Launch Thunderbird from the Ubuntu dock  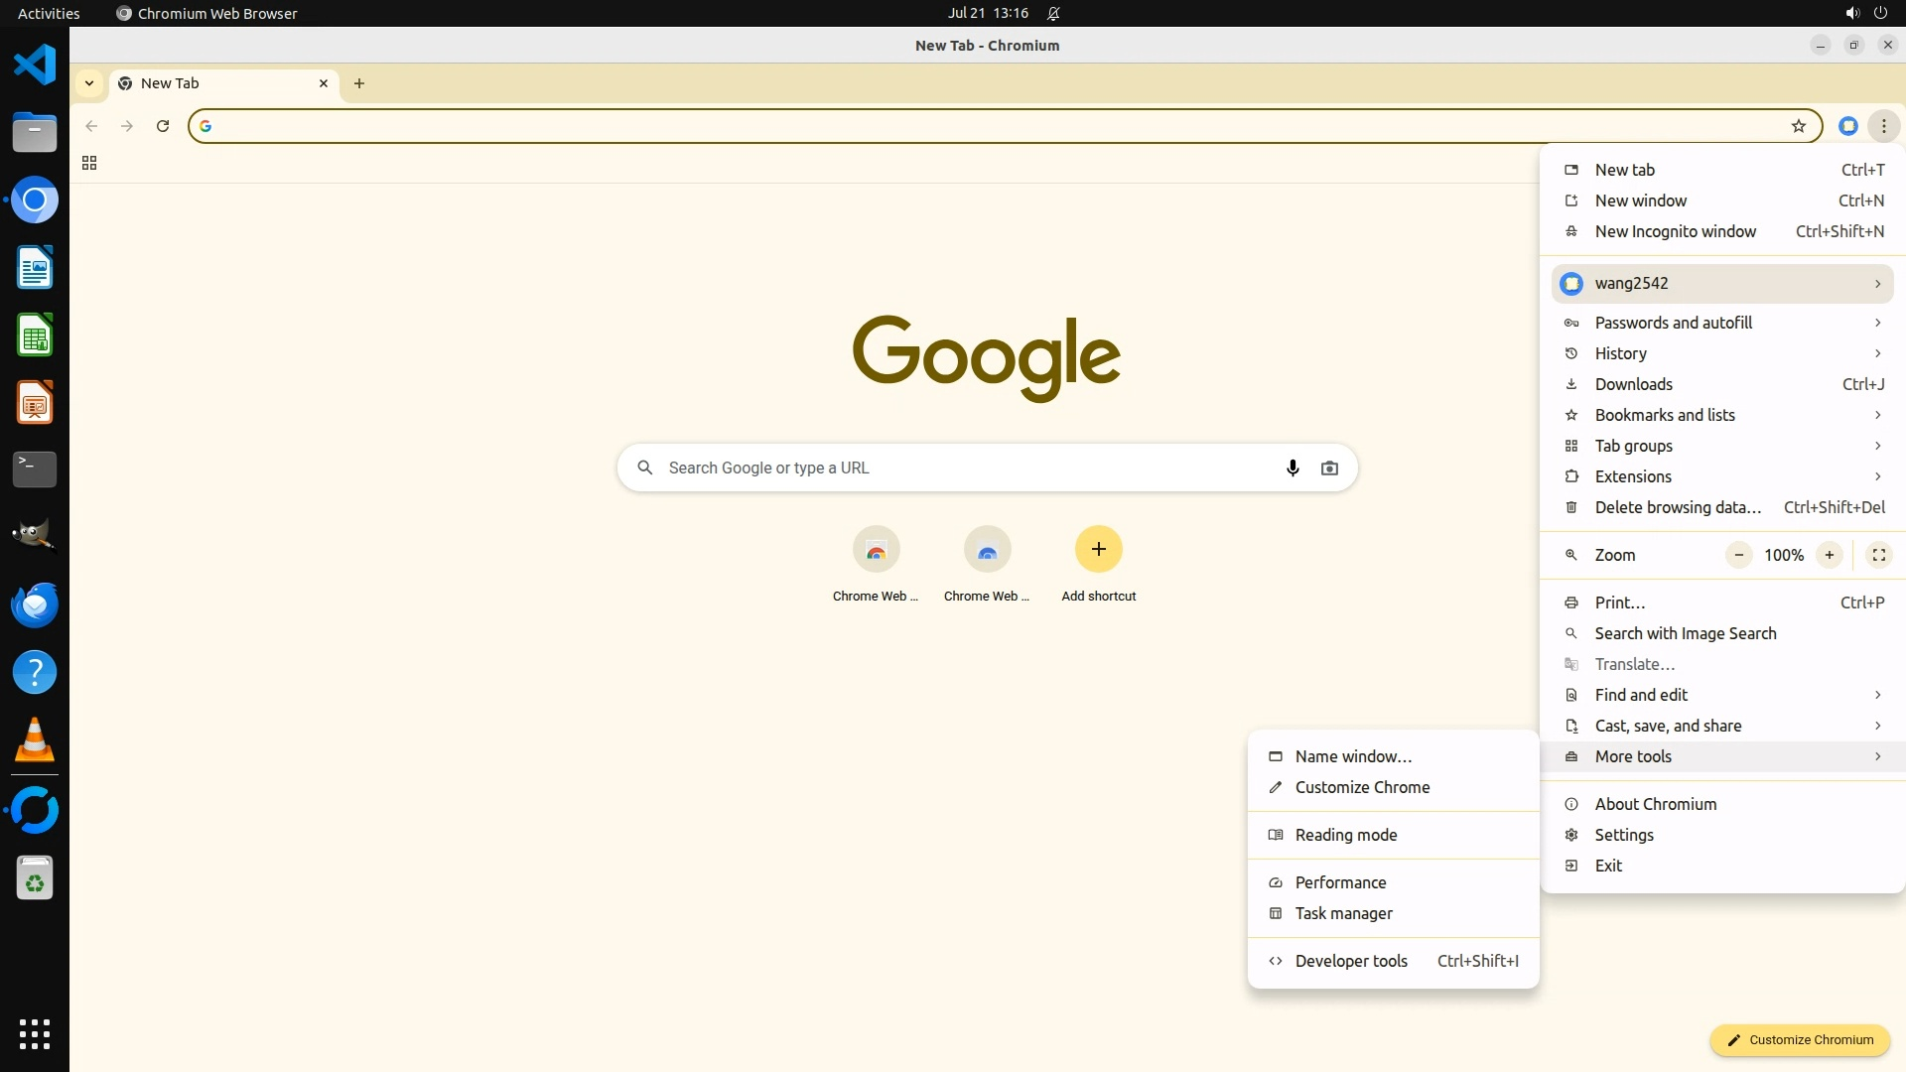[x=35, y=604]
